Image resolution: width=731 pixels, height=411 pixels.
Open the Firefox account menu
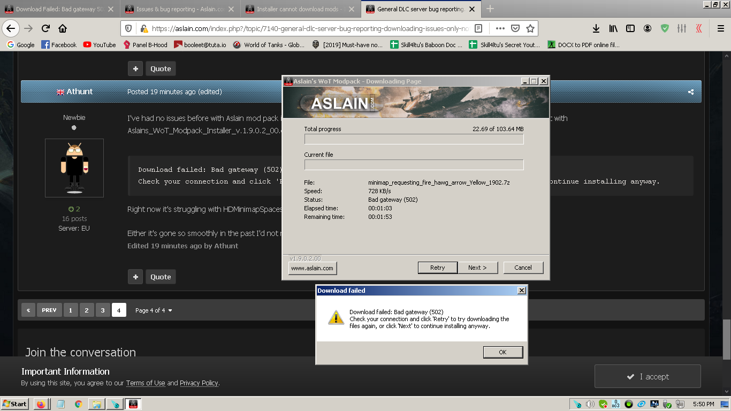coord(648,28)
